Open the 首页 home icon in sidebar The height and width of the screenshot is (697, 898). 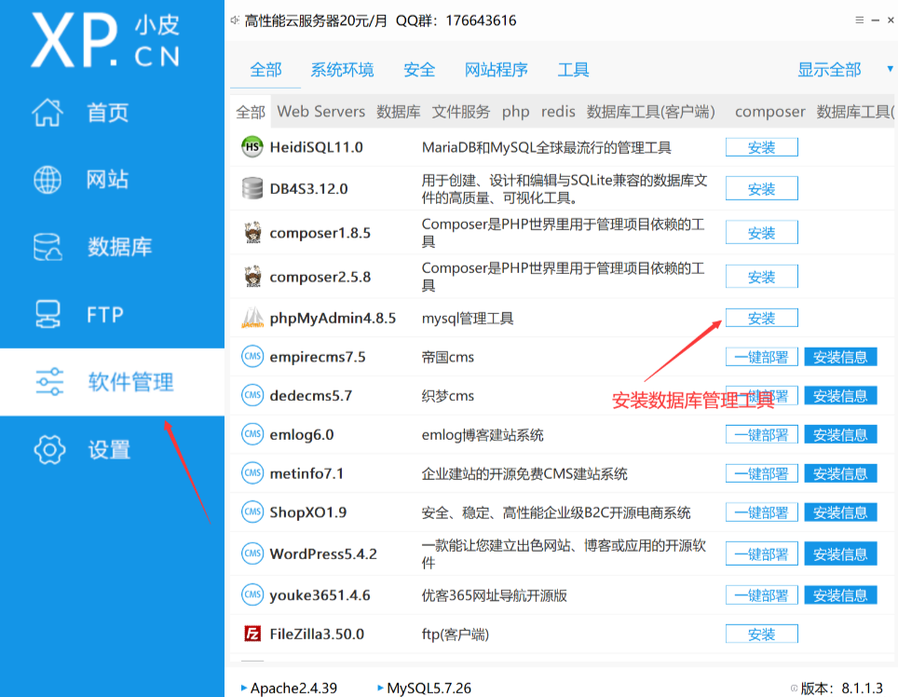[x=48, y=112]
